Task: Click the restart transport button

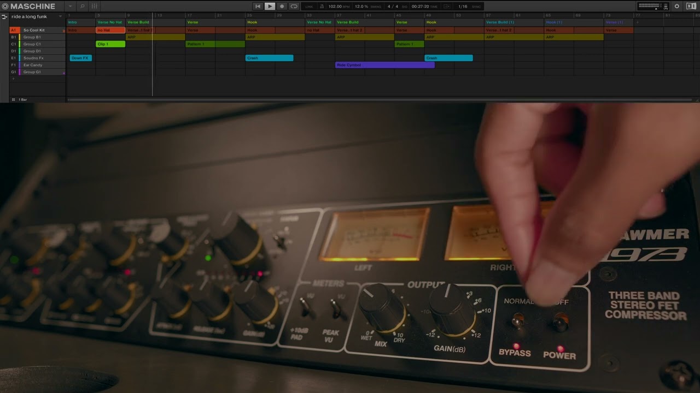Action: pyautogui.click(x=258, y=6)
